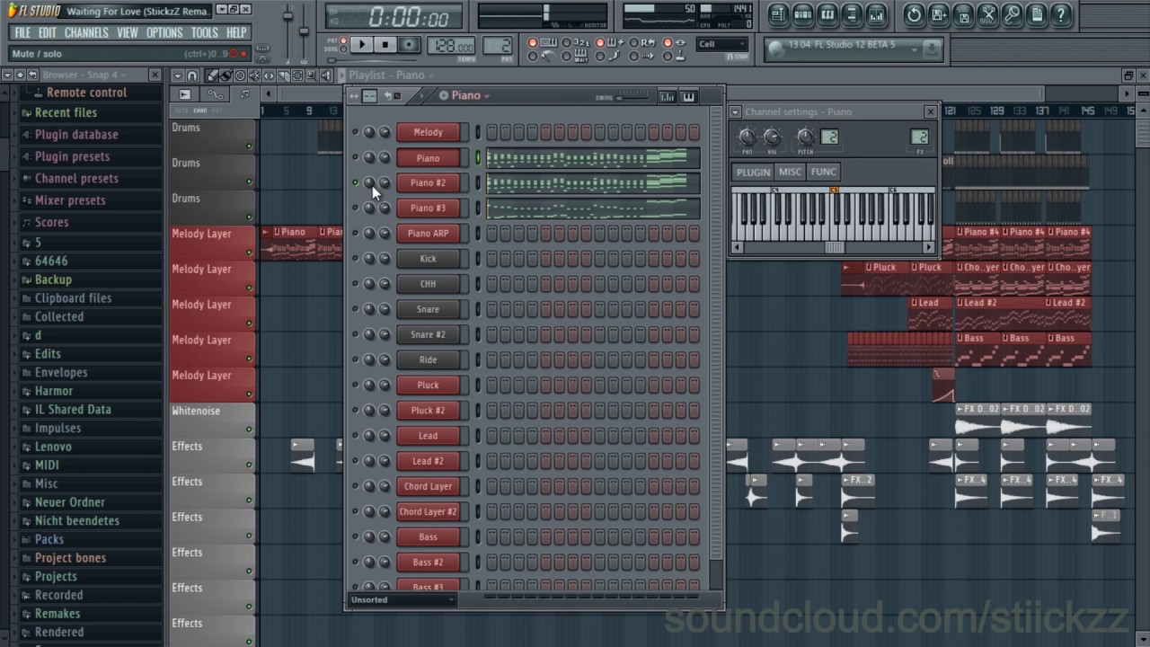
Task: Click the magnet snap icon in Playlist
Action: pyautogui.click(x=192, y=75)
